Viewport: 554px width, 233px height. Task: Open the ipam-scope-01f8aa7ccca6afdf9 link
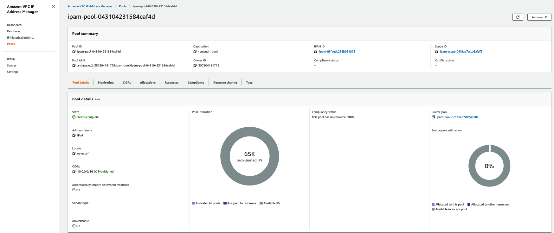(x=461, y=52)
